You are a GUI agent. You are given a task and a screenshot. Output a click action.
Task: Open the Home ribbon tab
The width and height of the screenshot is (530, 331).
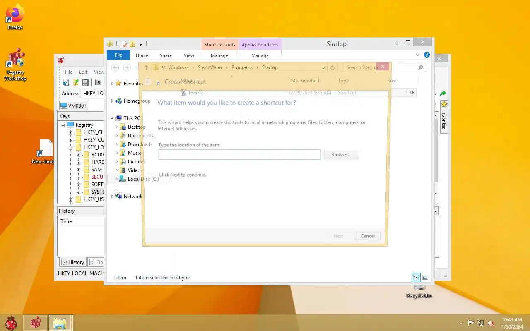pyautogui.click(x=142, y=55)
